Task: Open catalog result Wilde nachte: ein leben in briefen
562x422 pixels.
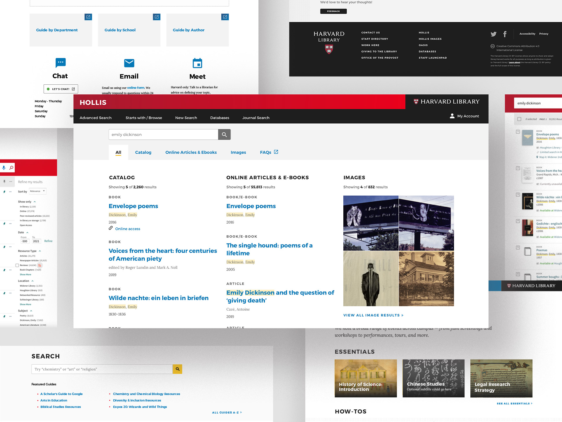Action: coord(159,298)
